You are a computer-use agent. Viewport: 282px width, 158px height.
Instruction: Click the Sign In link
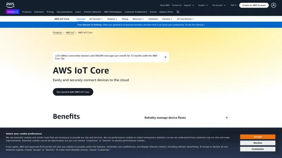[234, 5]
